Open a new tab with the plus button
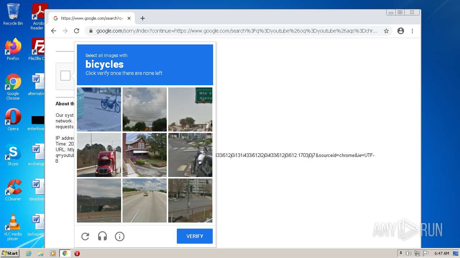 (x=143, y=18)
